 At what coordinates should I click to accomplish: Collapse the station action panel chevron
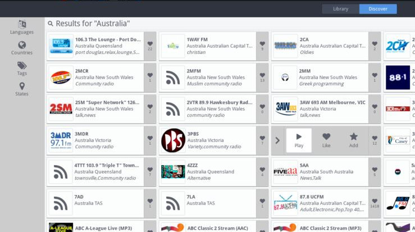[x=277, y=140]
